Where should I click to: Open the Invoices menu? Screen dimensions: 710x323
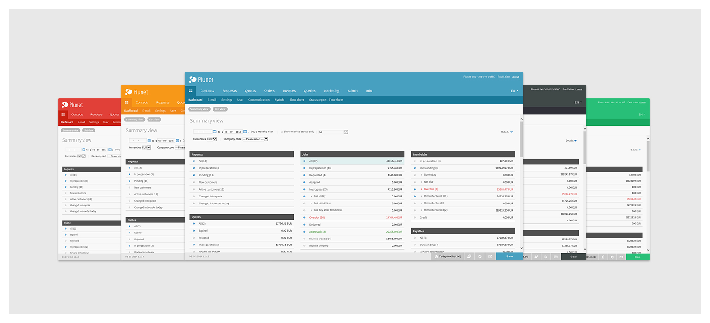(289, 91)
